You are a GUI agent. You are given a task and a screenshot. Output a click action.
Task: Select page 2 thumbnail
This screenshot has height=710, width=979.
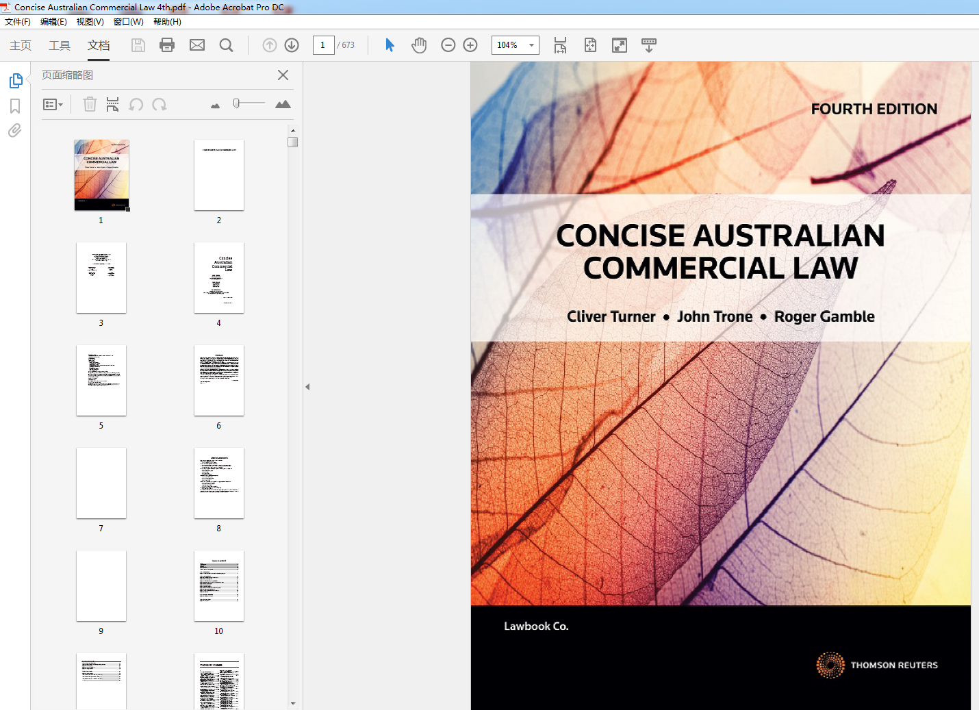(x=219, y=175)
